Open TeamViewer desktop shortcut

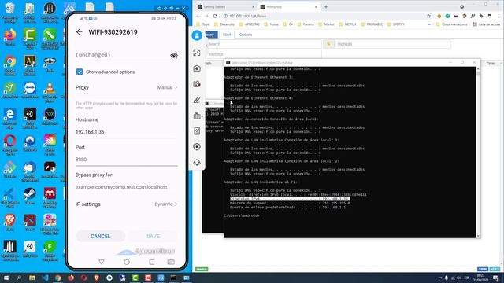click(x=30, y=90)
